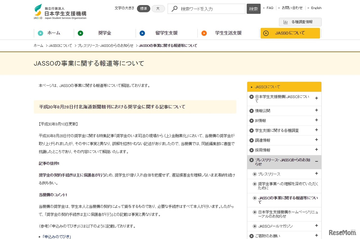The width and height of the screenshot is (360, 239).
Task: Switch the site to English
Action: coord(316,8)
